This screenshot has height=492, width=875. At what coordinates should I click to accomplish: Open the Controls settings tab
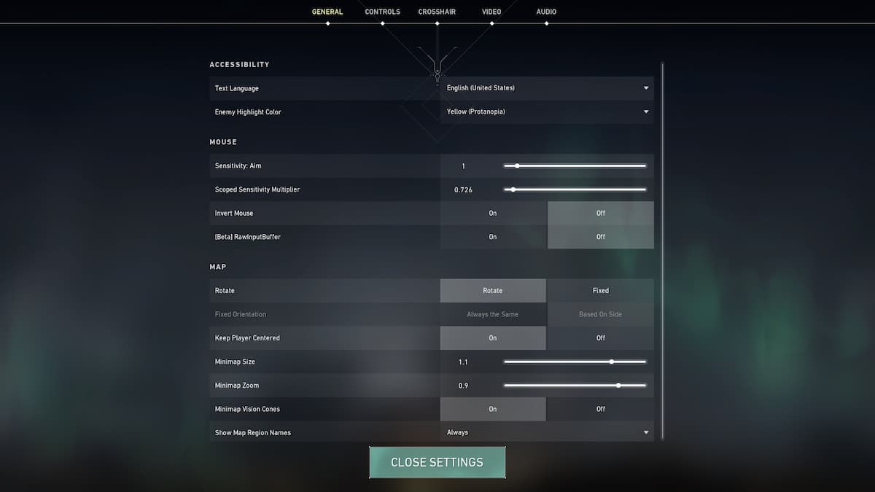pyautogui.click(x=382, y=12)
